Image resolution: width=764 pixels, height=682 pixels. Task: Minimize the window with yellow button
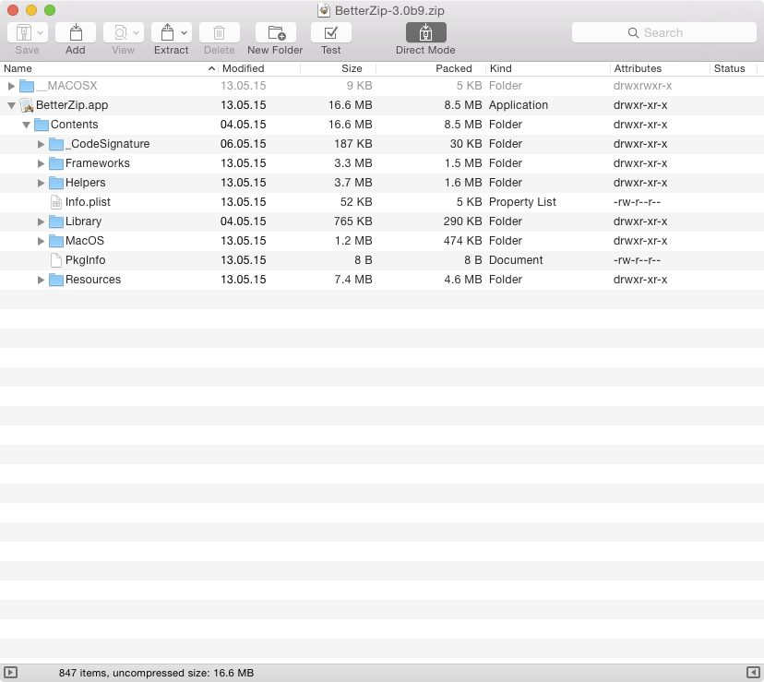point(31,10)
